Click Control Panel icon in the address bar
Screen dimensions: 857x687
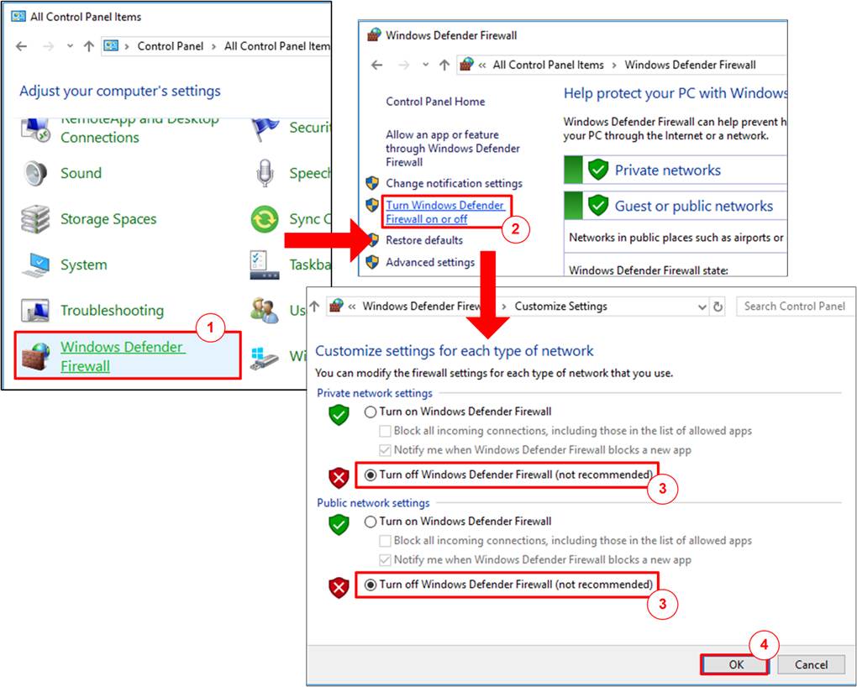pyautogui.click(x=111, y=45)
